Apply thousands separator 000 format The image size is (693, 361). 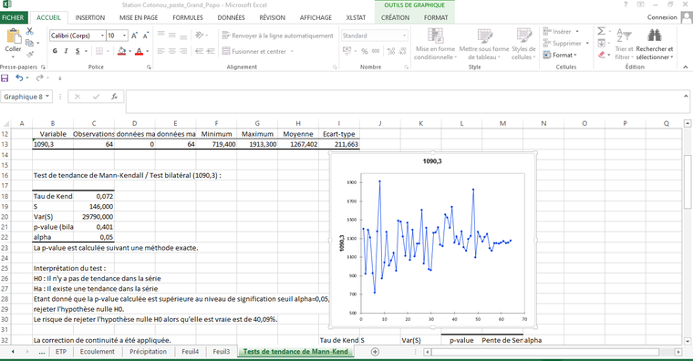(376, 51)
